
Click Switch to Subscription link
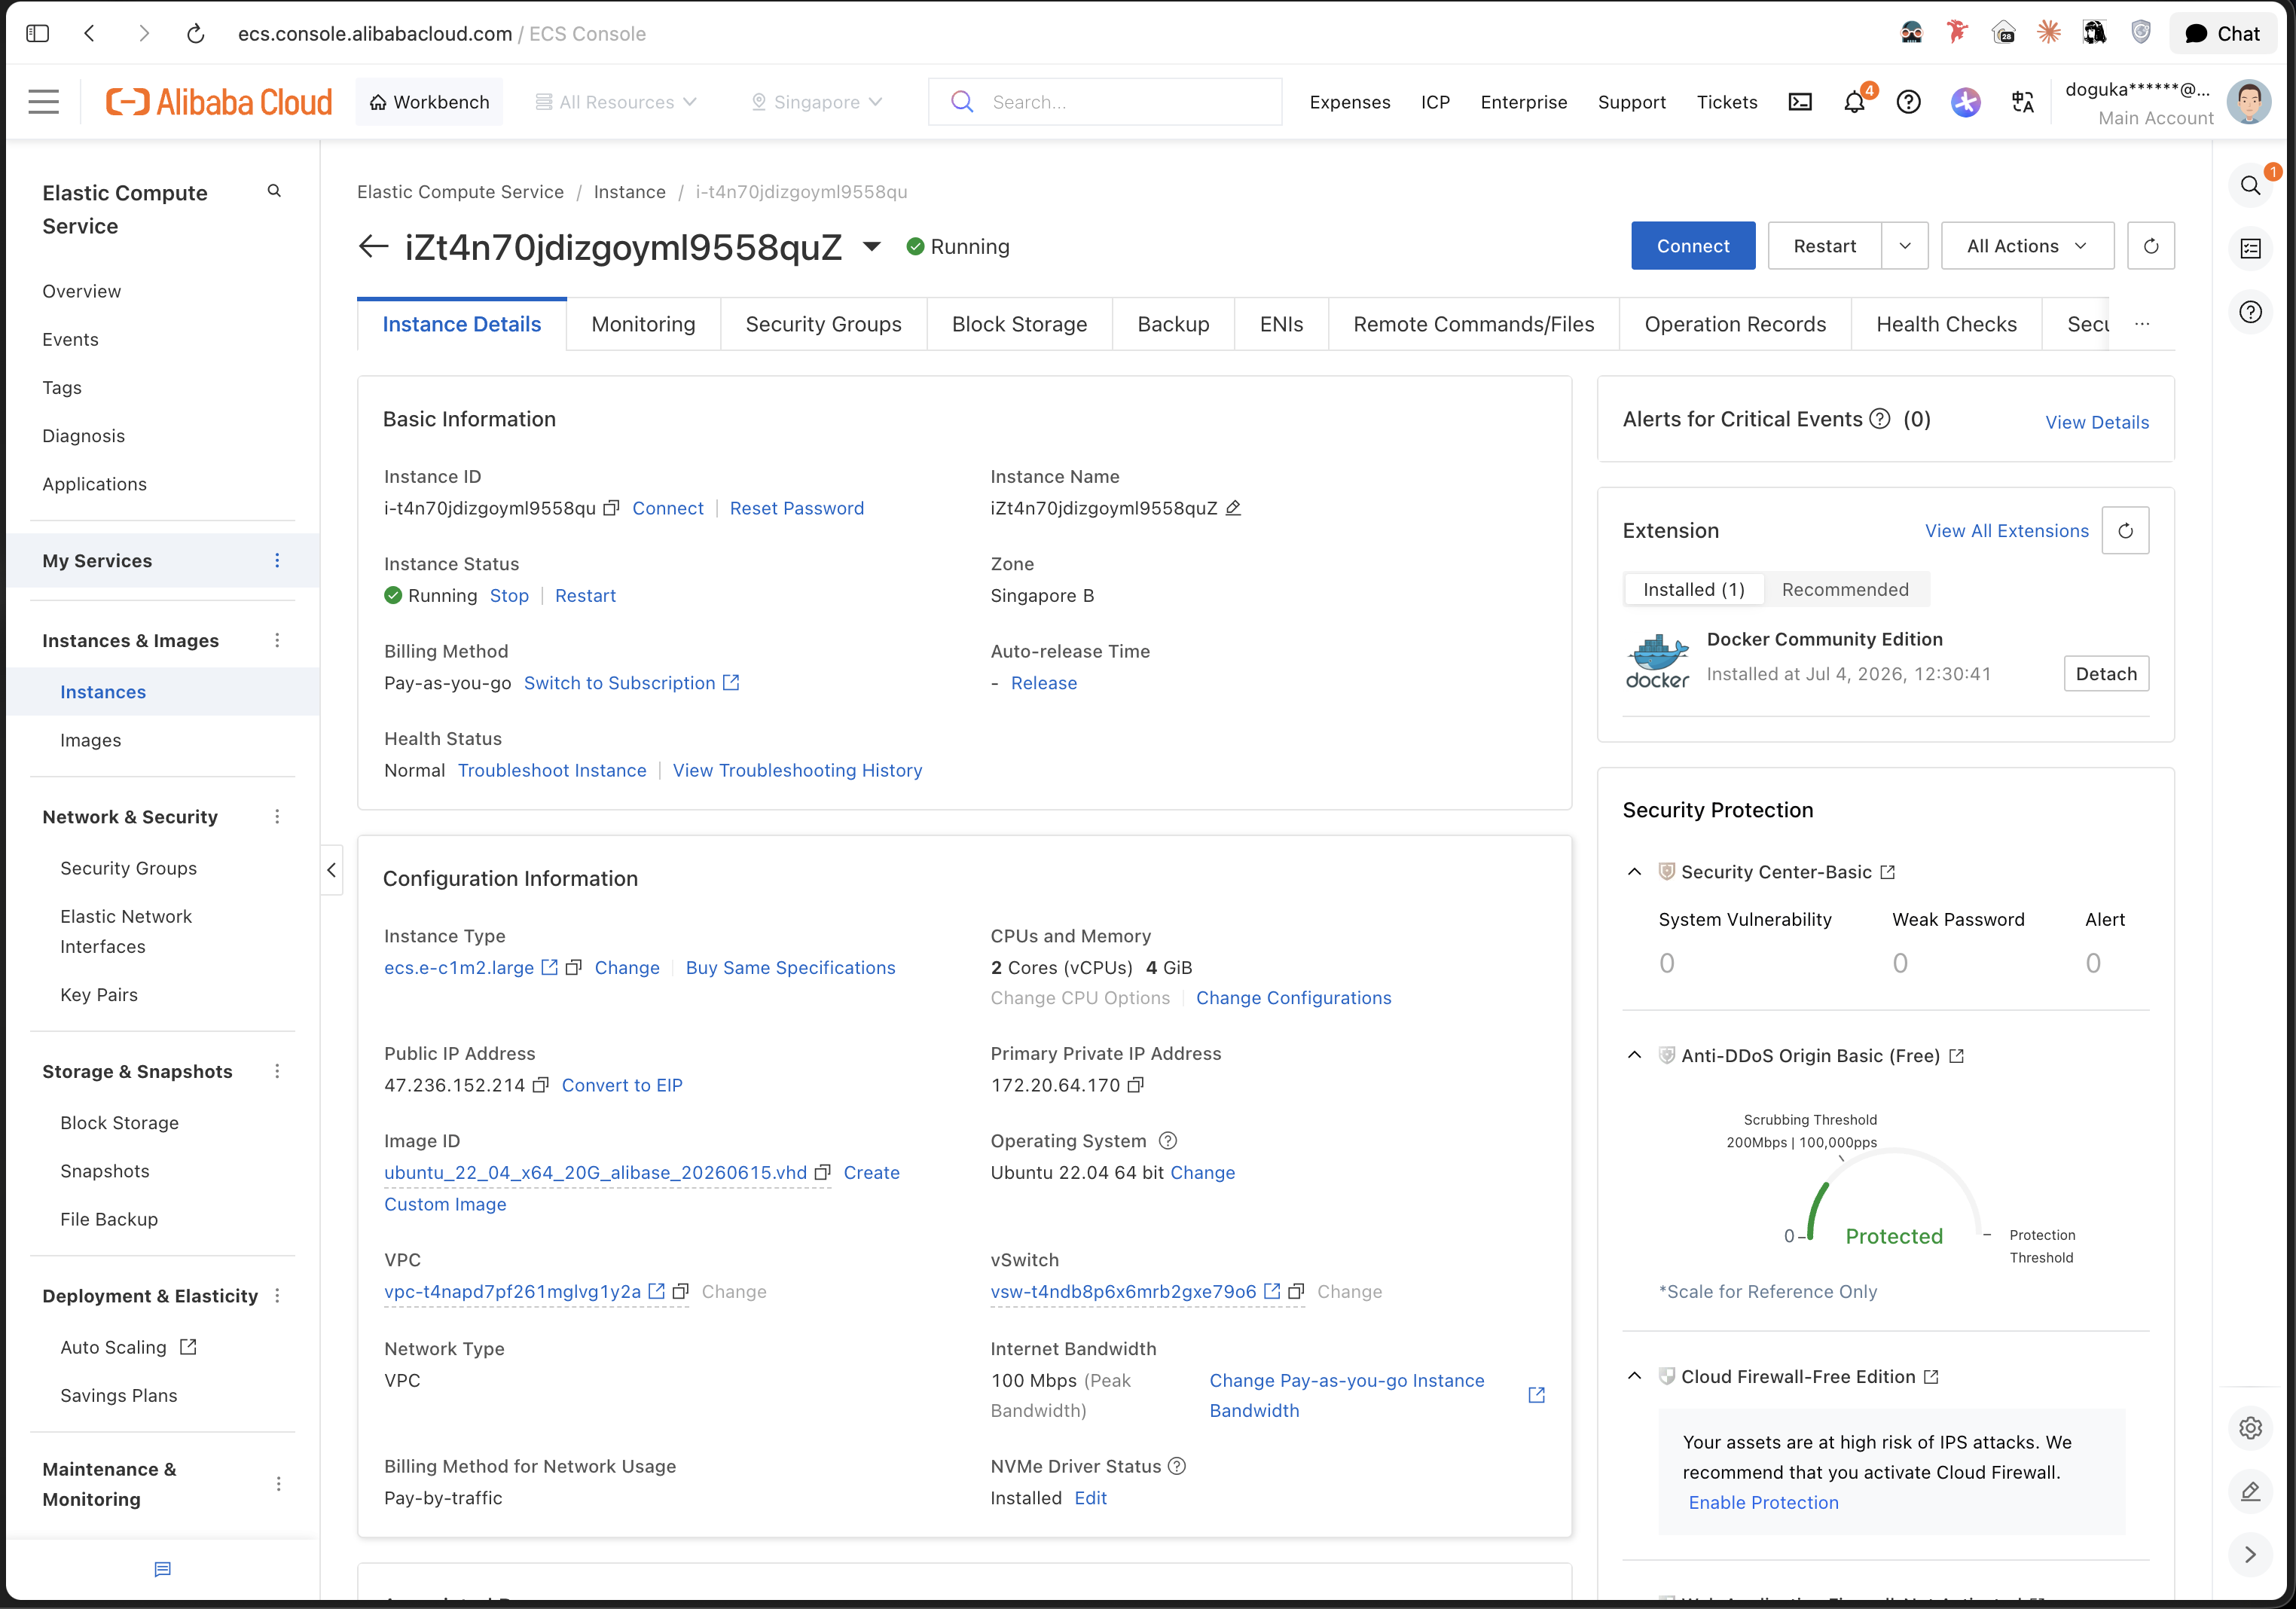(631, 683)
